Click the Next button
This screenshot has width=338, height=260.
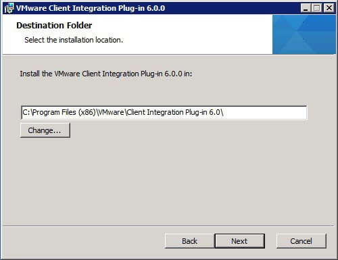point(240,241)
